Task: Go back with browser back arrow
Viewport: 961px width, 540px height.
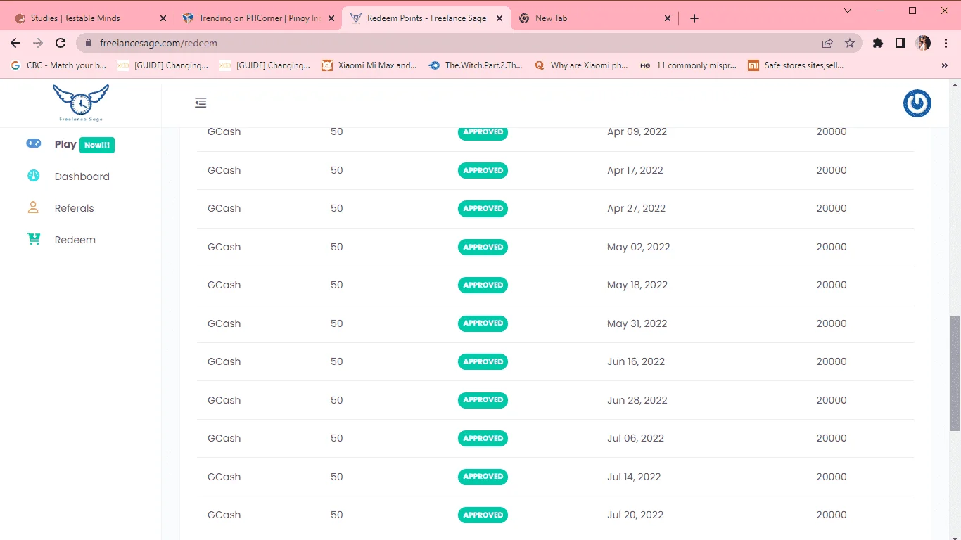Action: point(15,43)
